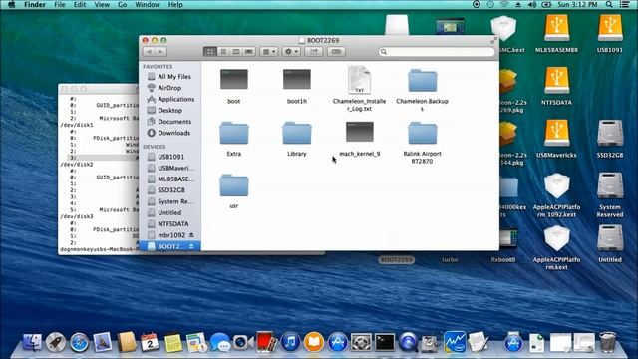Open iTunes from the Dock
Image resolution: width=638 pixels, height=359 pixels.
click(x=290, y=342)
